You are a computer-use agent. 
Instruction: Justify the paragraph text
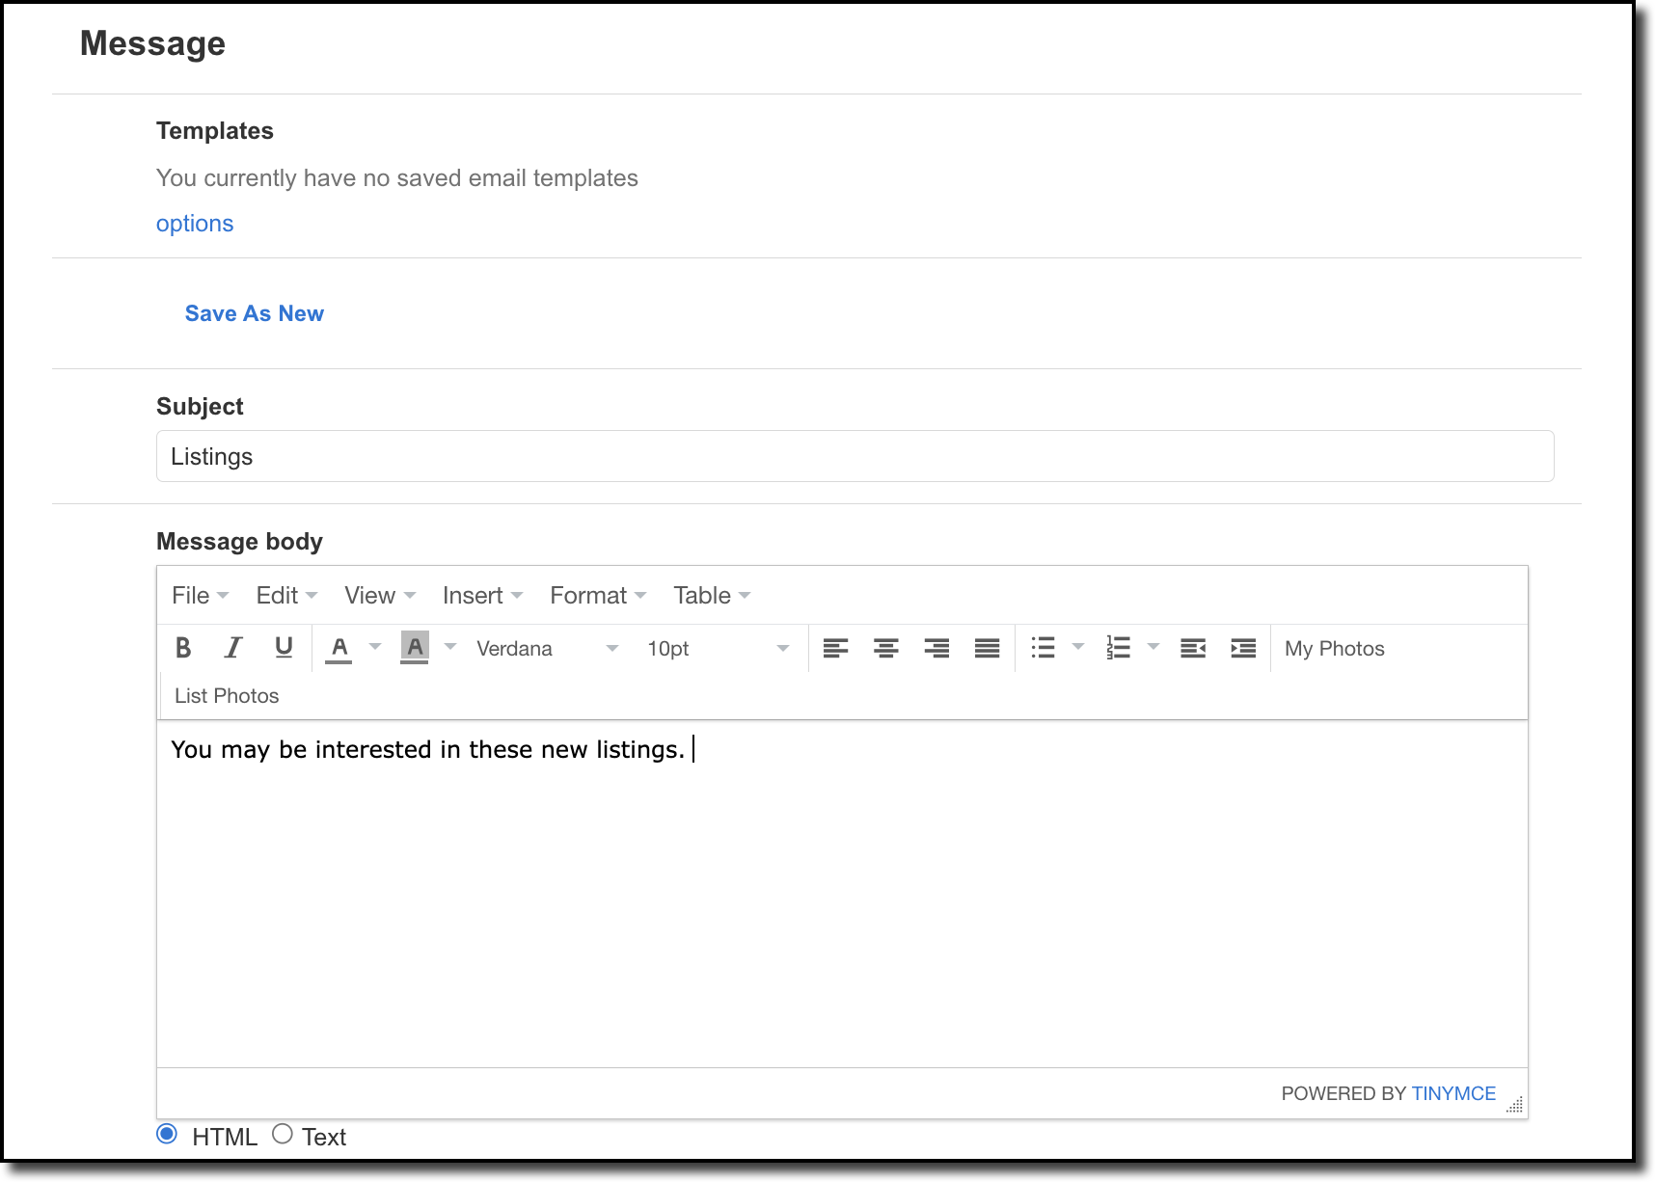988,648
